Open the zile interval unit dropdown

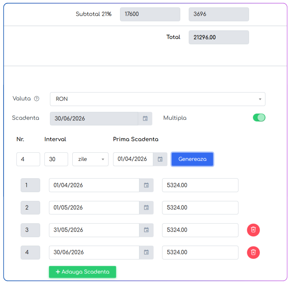pos(91,159)
